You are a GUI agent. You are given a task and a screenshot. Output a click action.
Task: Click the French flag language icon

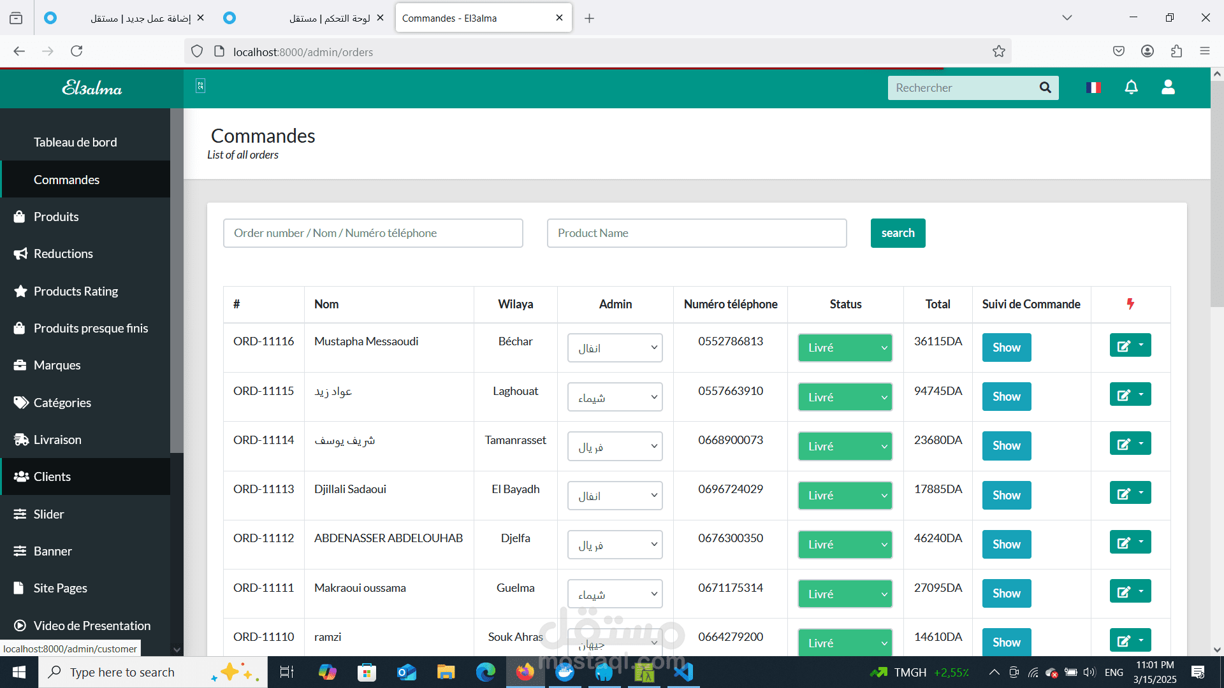(x=1093, y=87)
